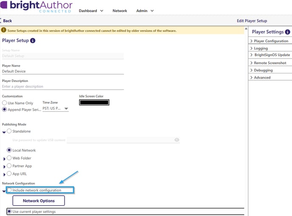Click the Player Description field
292x216 pixels.
coord(63,87)
